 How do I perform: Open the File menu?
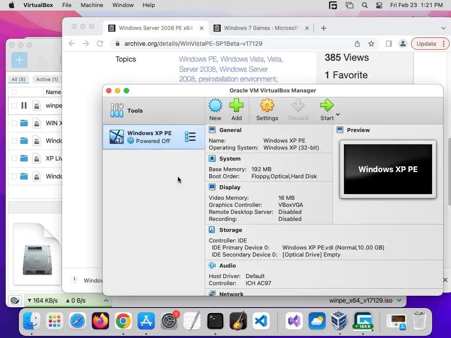tap(67, 5)
